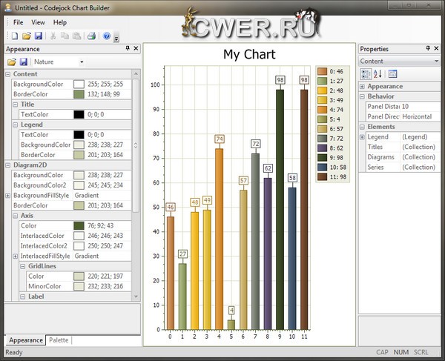The width and height of the screenshot is (445, 361).
Task: Load appearance via Appearance panel open icon
Action: (12, 62)
